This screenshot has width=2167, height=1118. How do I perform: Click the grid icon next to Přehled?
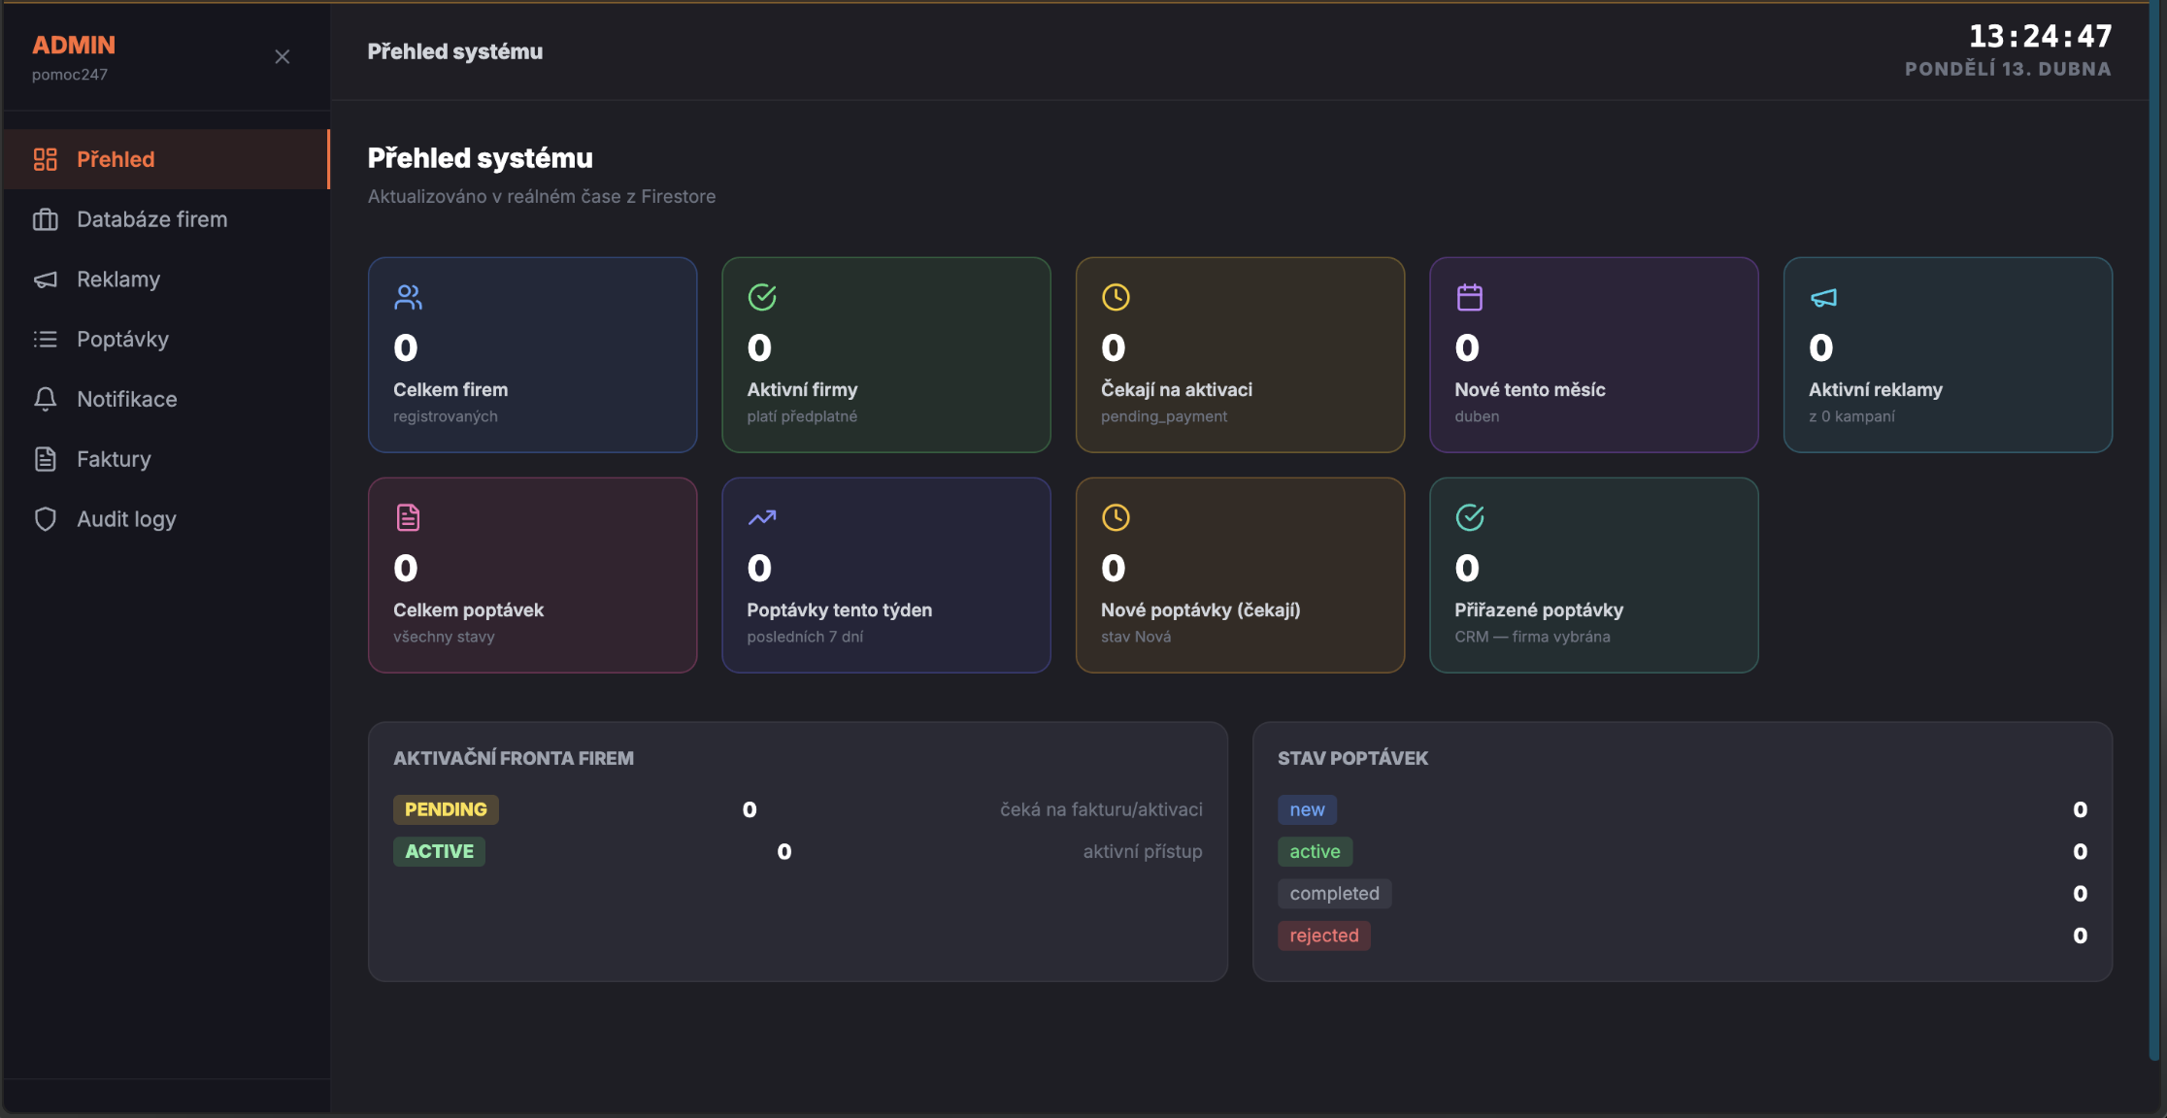tap(46, 159)
